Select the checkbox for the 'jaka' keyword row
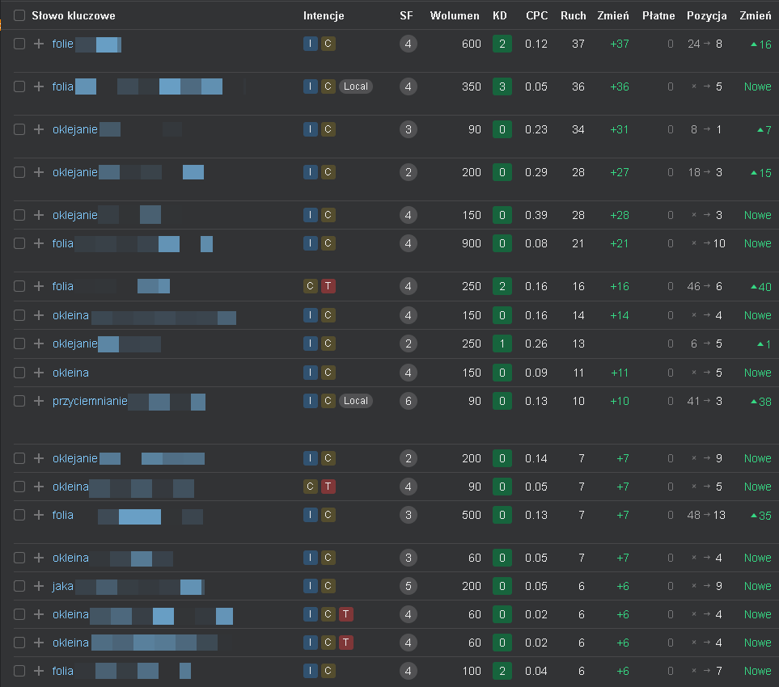Viewport: 779px width, 687px height. (19, 586)
